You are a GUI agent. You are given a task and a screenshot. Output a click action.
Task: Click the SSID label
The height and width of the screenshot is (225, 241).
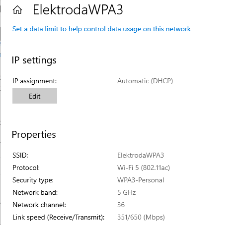point(20,155)
